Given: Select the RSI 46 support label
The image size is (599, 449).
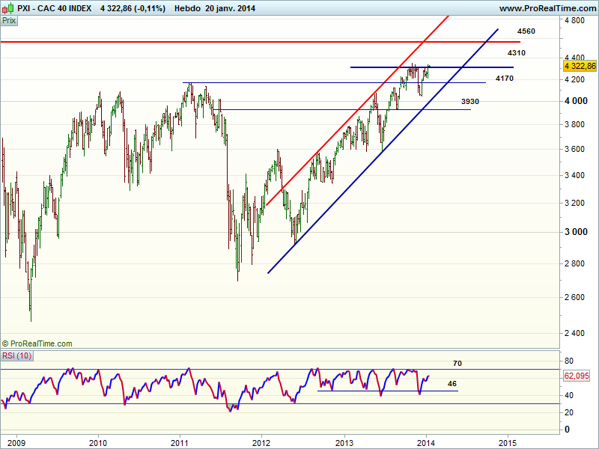Looking at the screenshot, I should click(451, 384).
